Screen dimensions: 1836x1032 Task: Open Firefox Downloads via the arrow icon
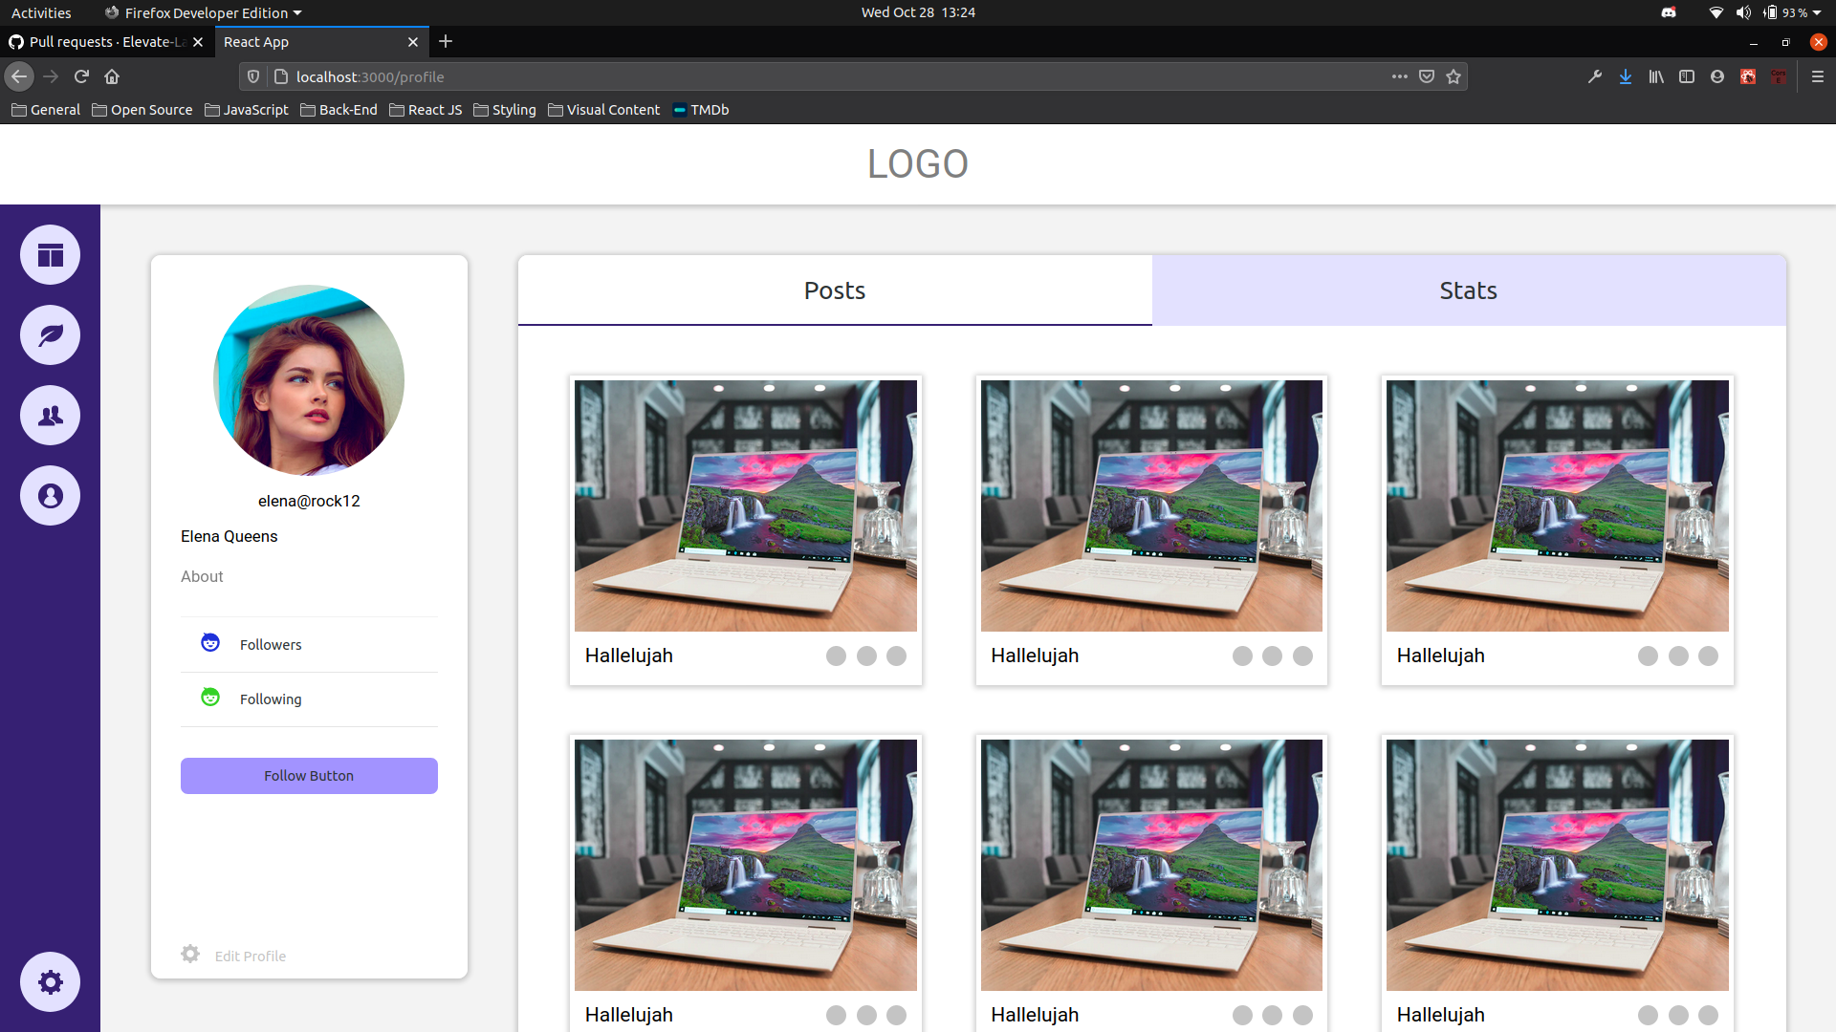[x=1626, y=76]
